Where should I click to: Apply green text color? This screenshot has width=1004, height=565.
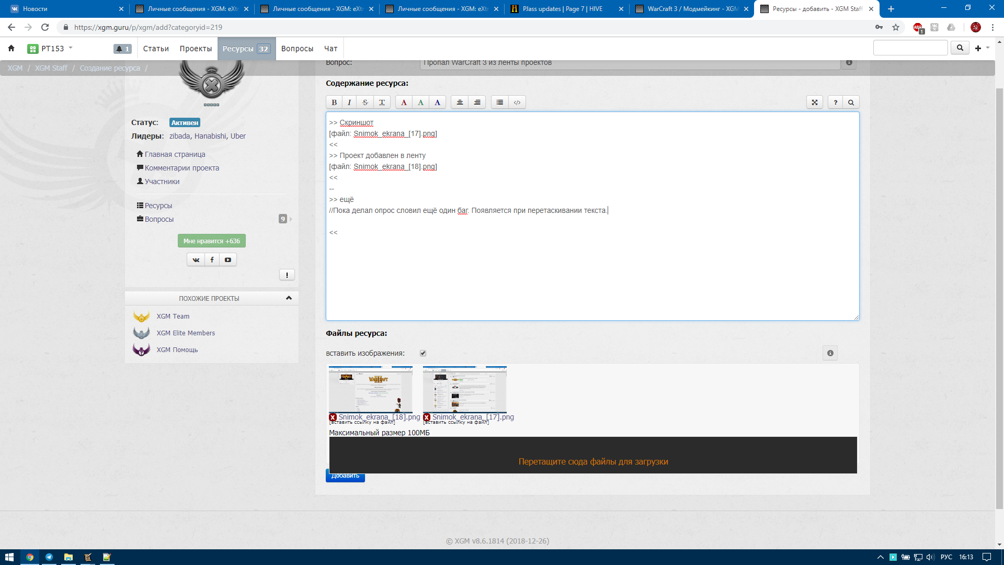pos(420,103)
